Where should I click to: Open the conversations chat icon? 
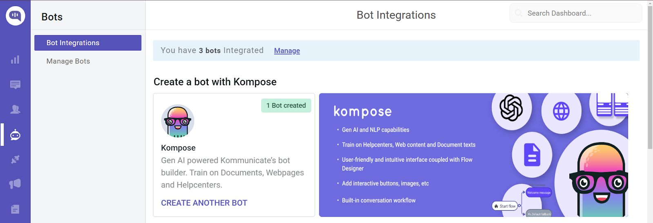(x=15, y=85)
